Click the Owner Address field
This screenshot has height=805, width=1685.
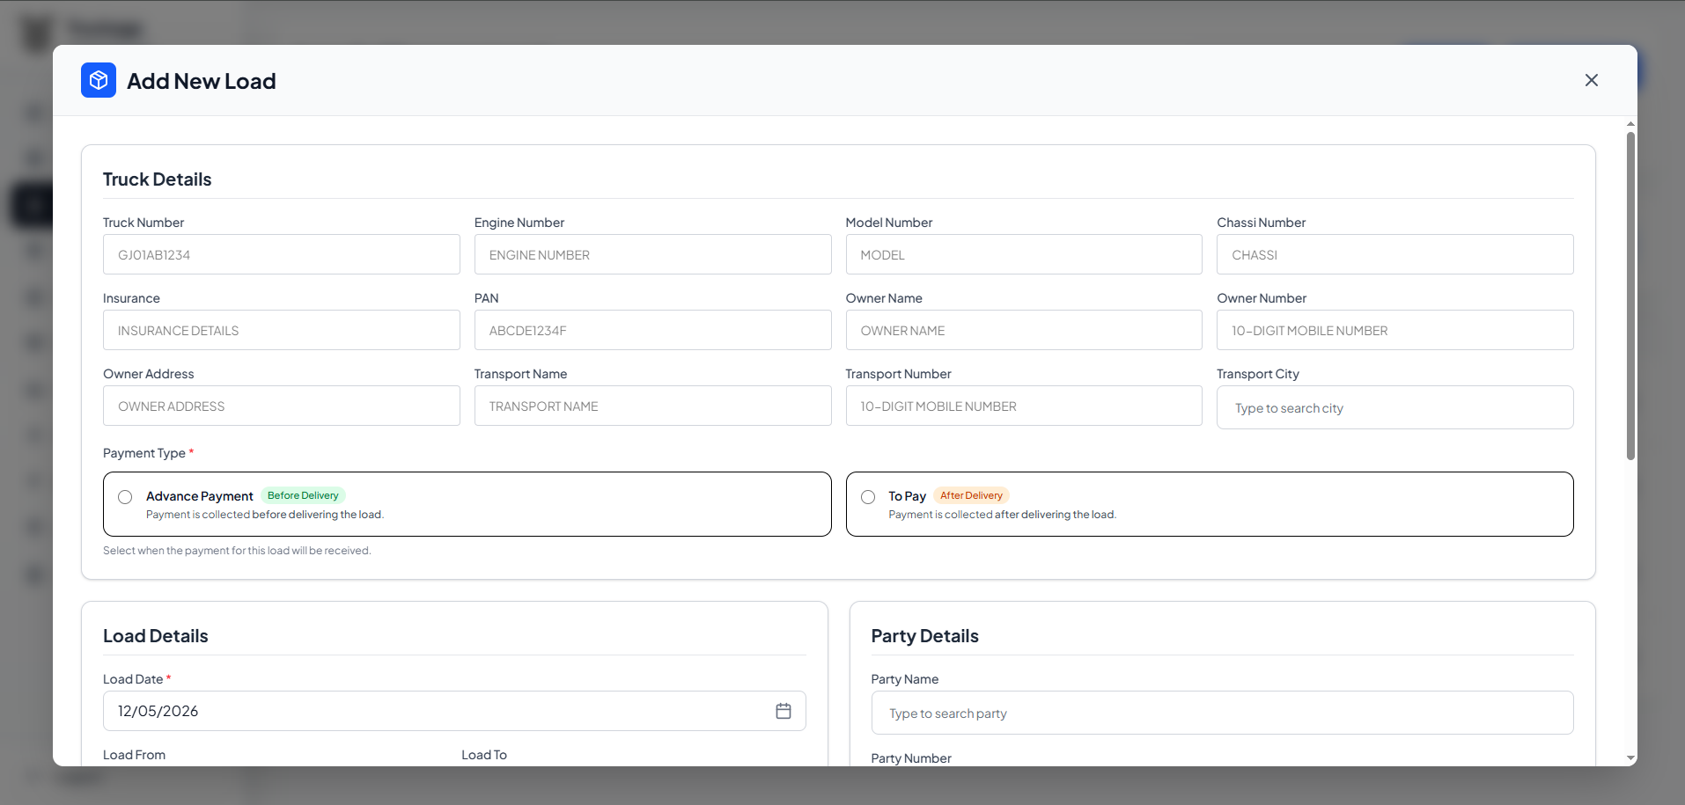coord(282,406)
